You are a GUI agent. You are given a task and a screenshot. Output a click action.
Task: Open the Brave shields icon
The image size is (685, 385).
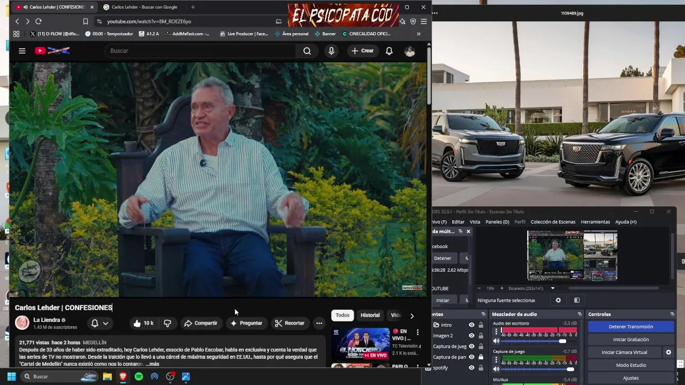[x=413, y=21]
